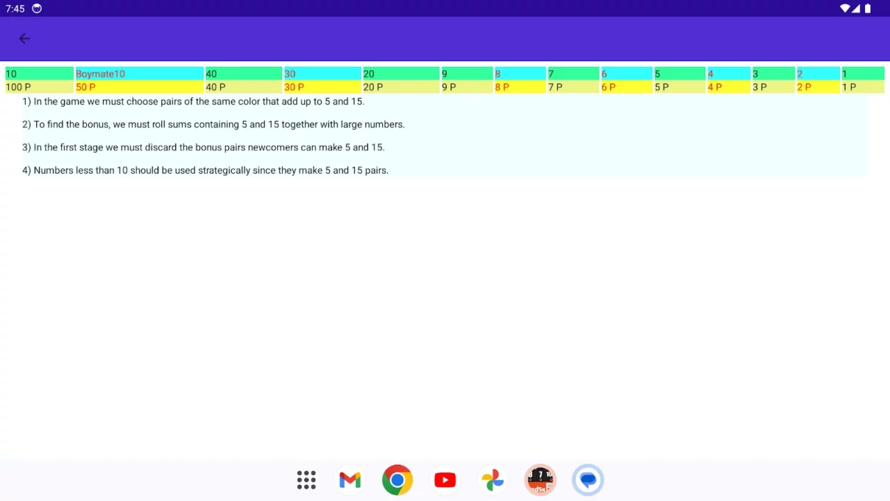
Task: Select the "1 P" points cell
Action: 863,87
